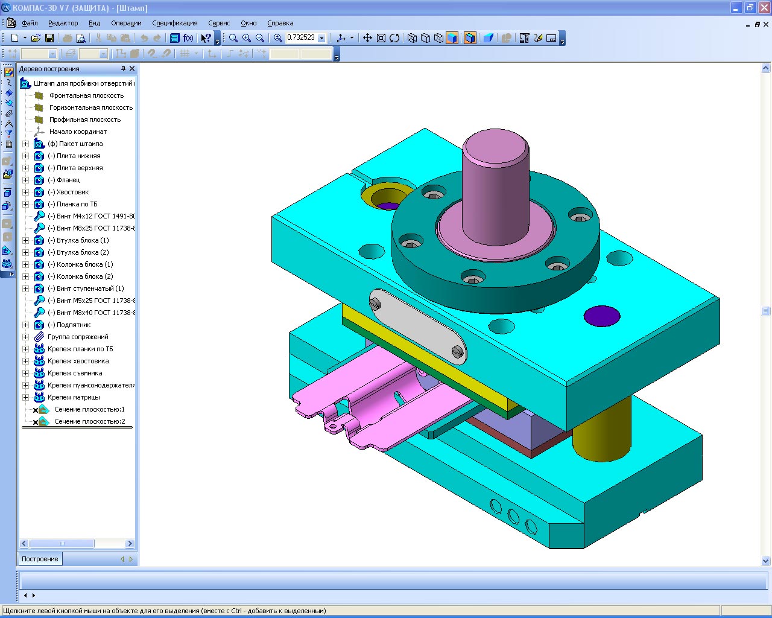Image resolution: width=772 pixels, height=618 pixels.
Task: Click the Open file folder icon
Action: (36, 38)
